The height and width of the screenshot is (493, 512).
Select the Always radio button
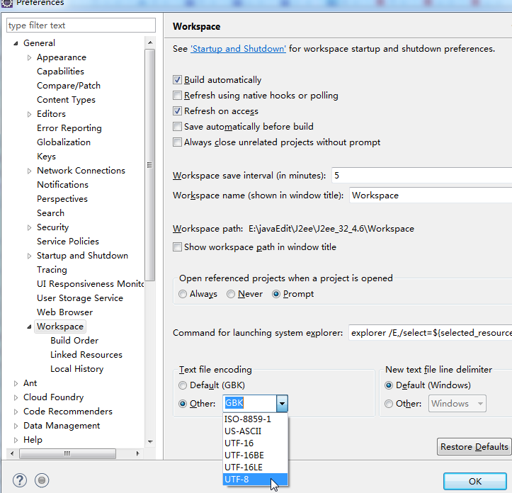click(x=183, y=294)
